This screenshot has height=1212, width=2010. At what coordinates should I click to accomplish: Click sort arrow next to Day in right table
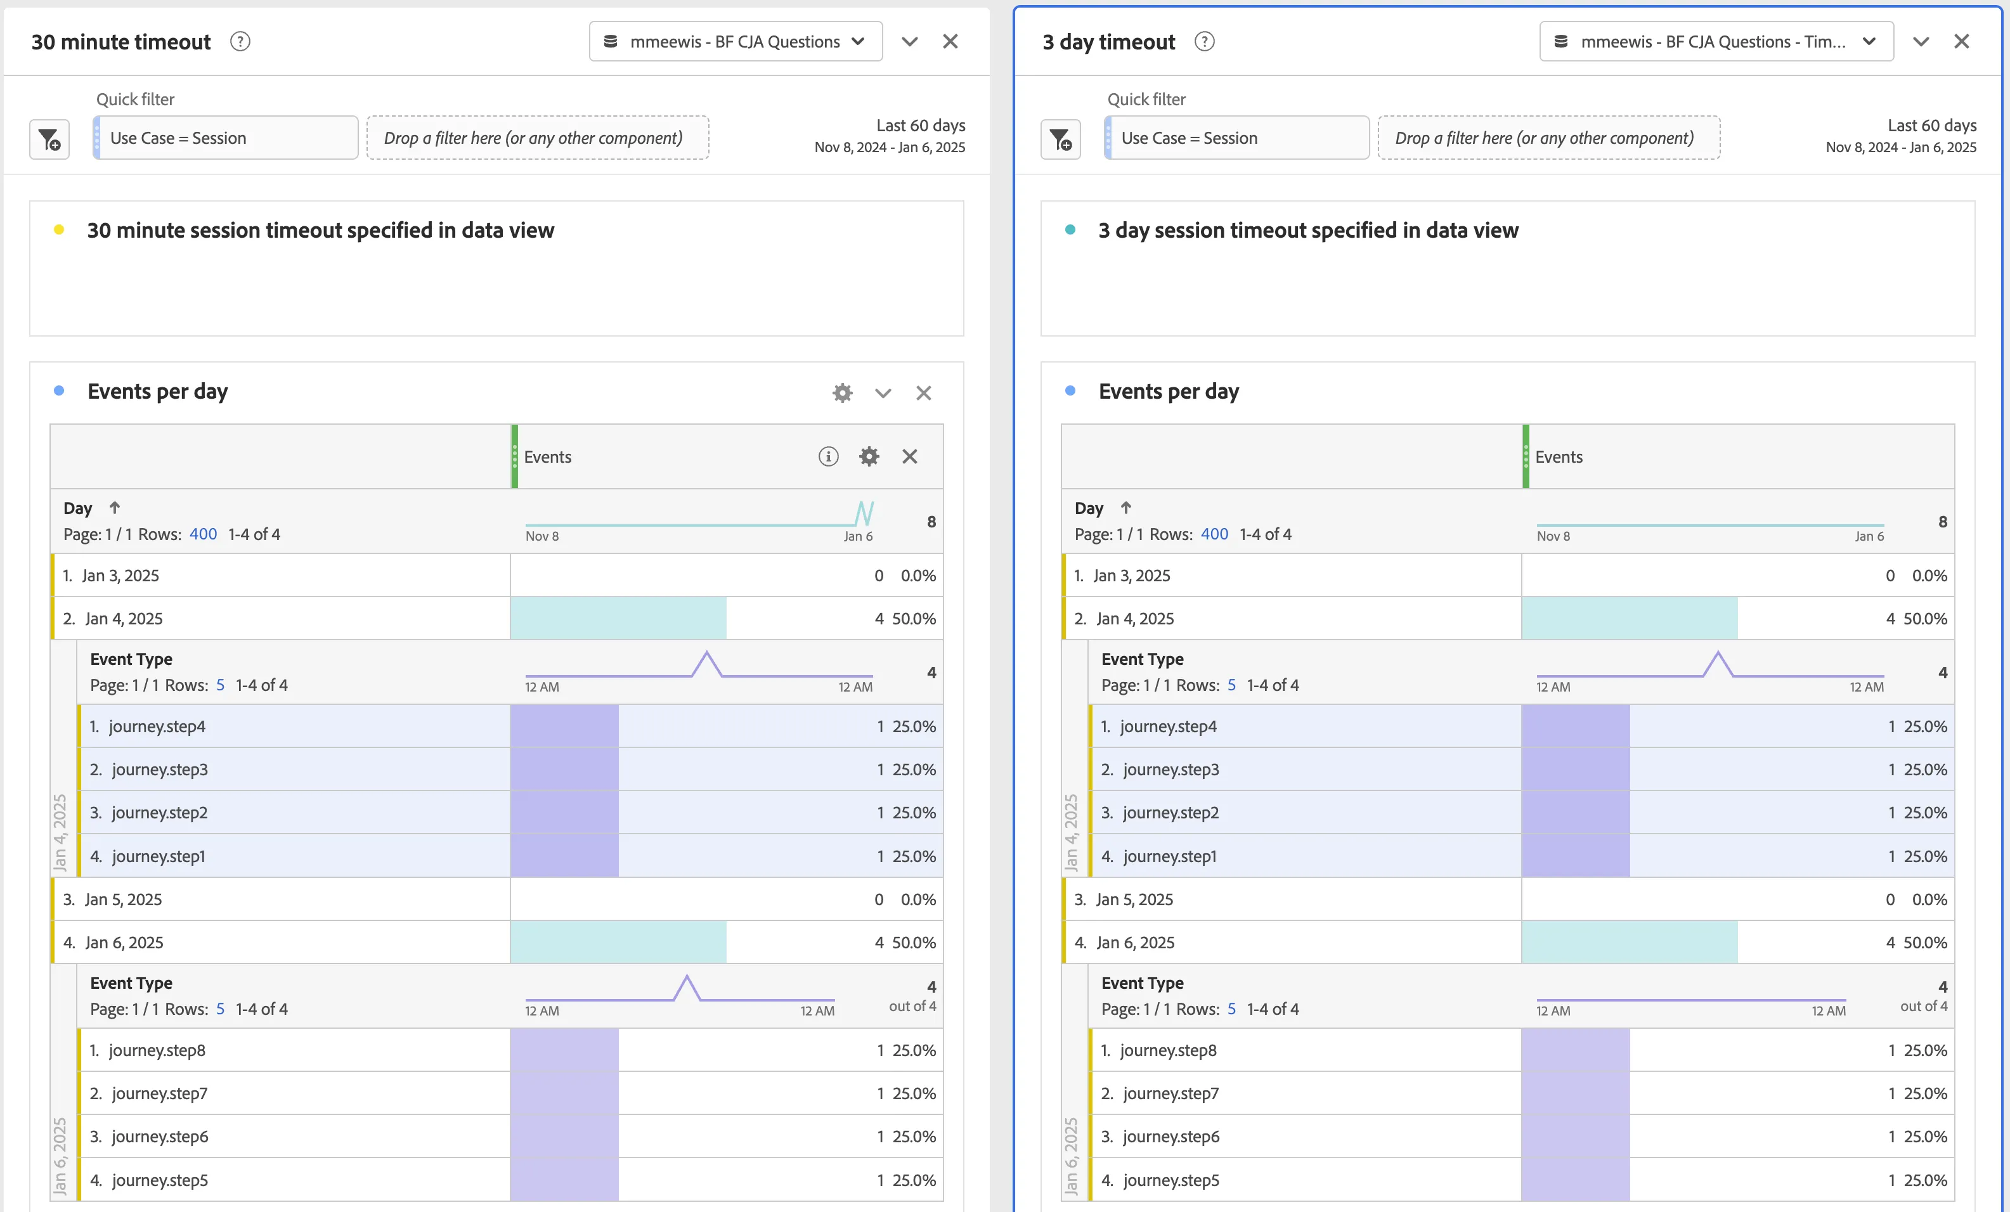pos(1125,507)
